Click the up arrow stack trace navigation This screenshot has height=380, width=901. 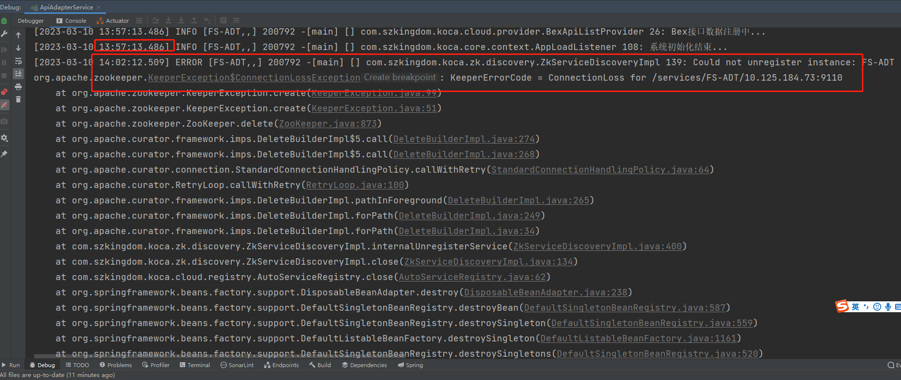pos(18,35)
